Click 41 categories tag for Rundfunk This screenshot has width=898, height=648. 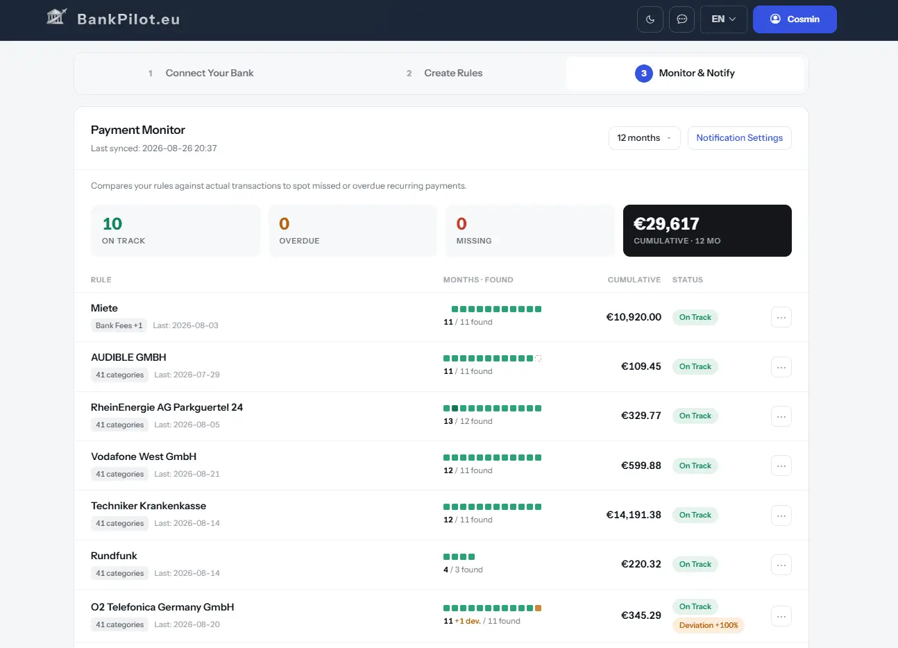point(119,573)
